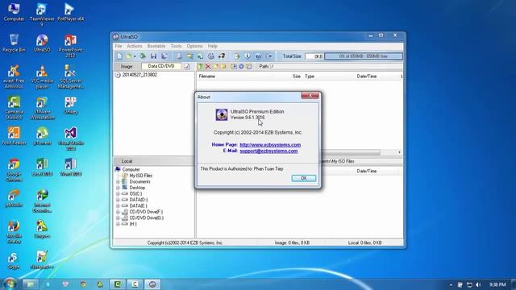The image size is (516, 290).
Task: Click the Open file toolbar icon
Action: point(129,56)
